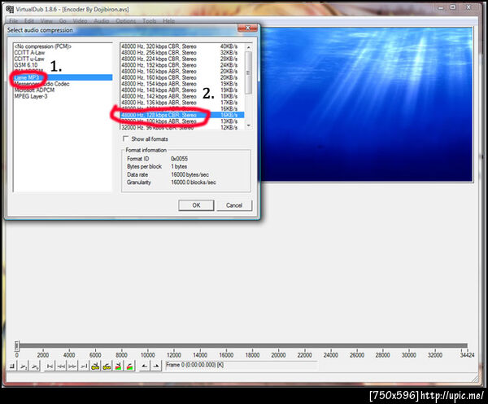Click the format list scrollbar thumb
This screenshot has height=404, width=488.
point(248,72)
